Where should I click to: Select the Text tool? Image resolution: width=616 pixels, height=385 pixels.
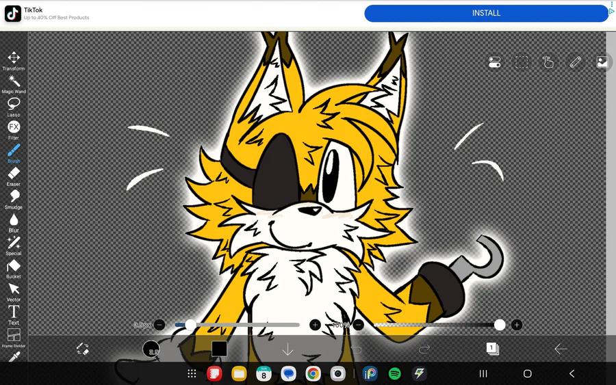point(14,315)
